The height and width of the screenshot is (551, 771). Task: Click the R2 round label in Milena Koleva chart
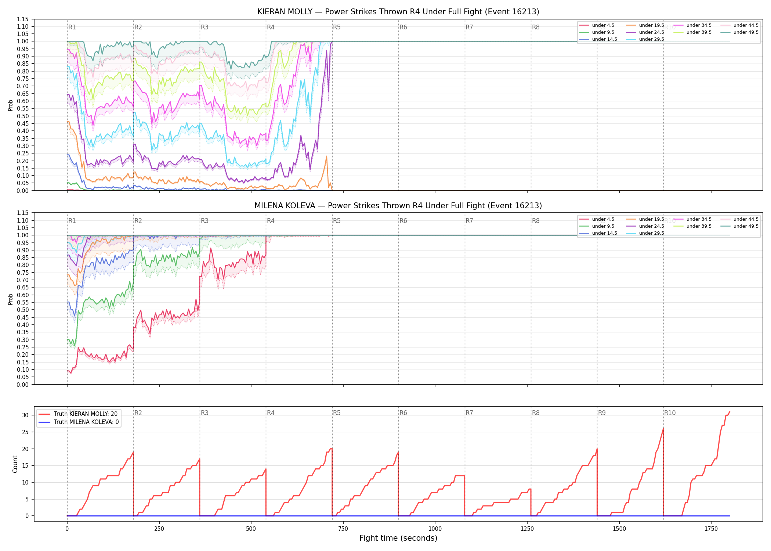[x=138, y=221]
